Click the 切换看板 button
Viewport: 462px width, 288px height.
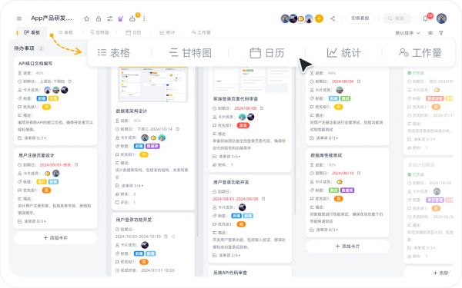pos(360,18)
